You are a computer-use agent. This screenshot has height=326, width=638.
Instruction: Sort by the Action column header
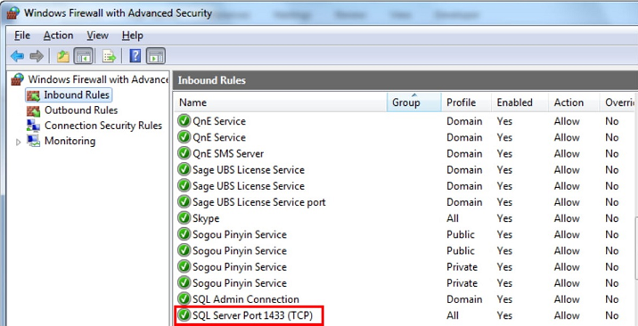(574, 102)
